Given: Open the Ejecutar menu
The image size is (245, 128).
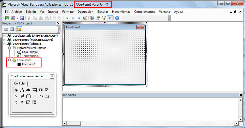Looking at the screenshot, I should click(x=103, y=12).
